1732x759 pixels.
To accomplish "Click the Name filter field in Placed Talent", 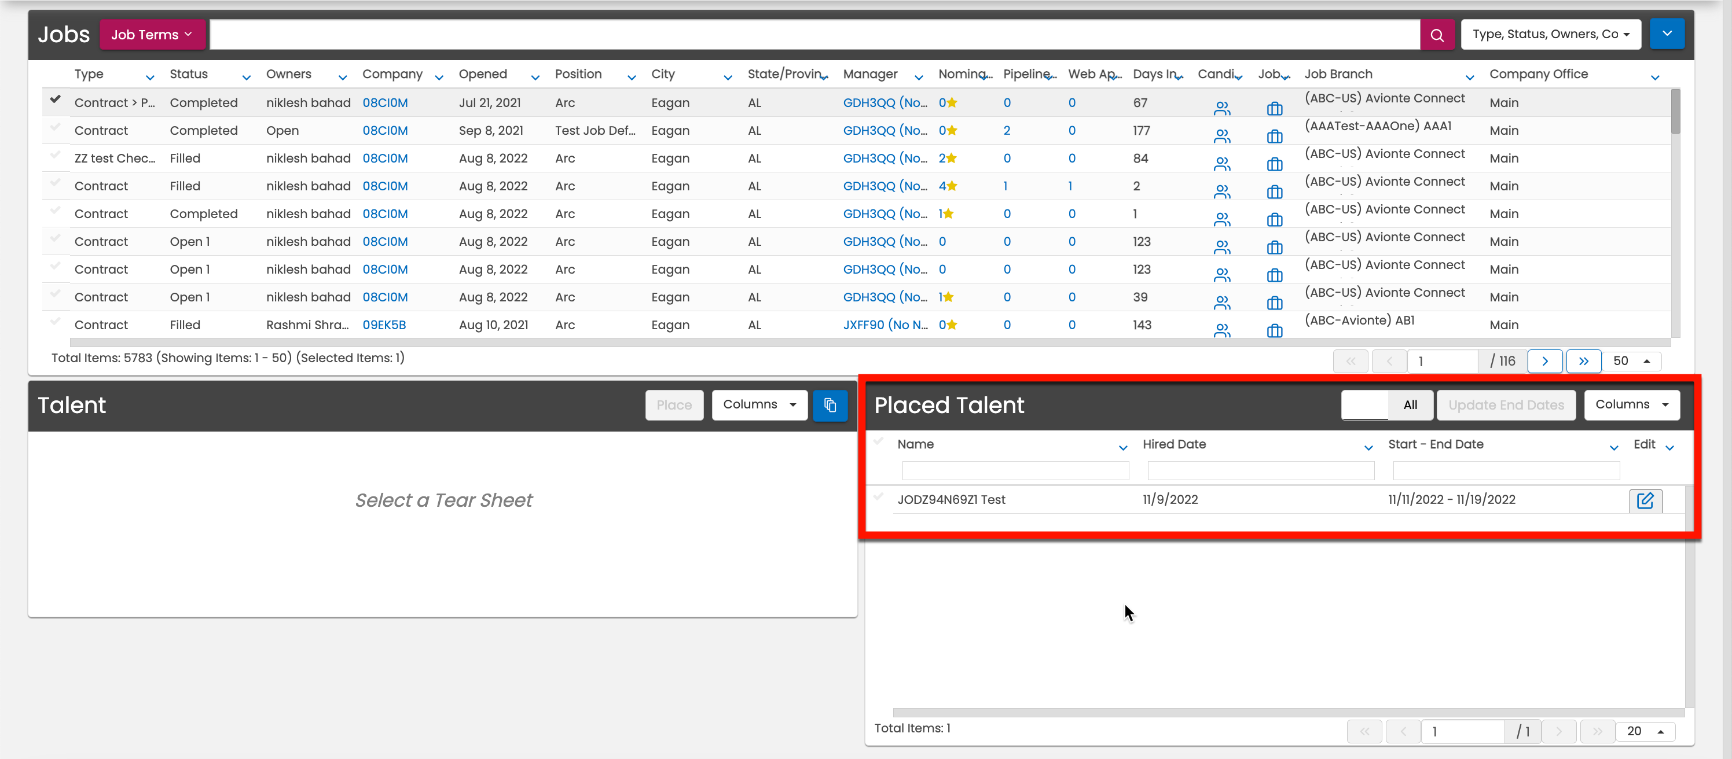I will click(x=1015, y=470).
